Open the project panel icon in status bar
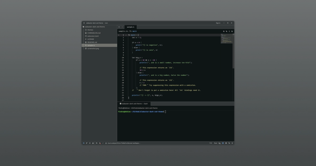 (83, 143)
